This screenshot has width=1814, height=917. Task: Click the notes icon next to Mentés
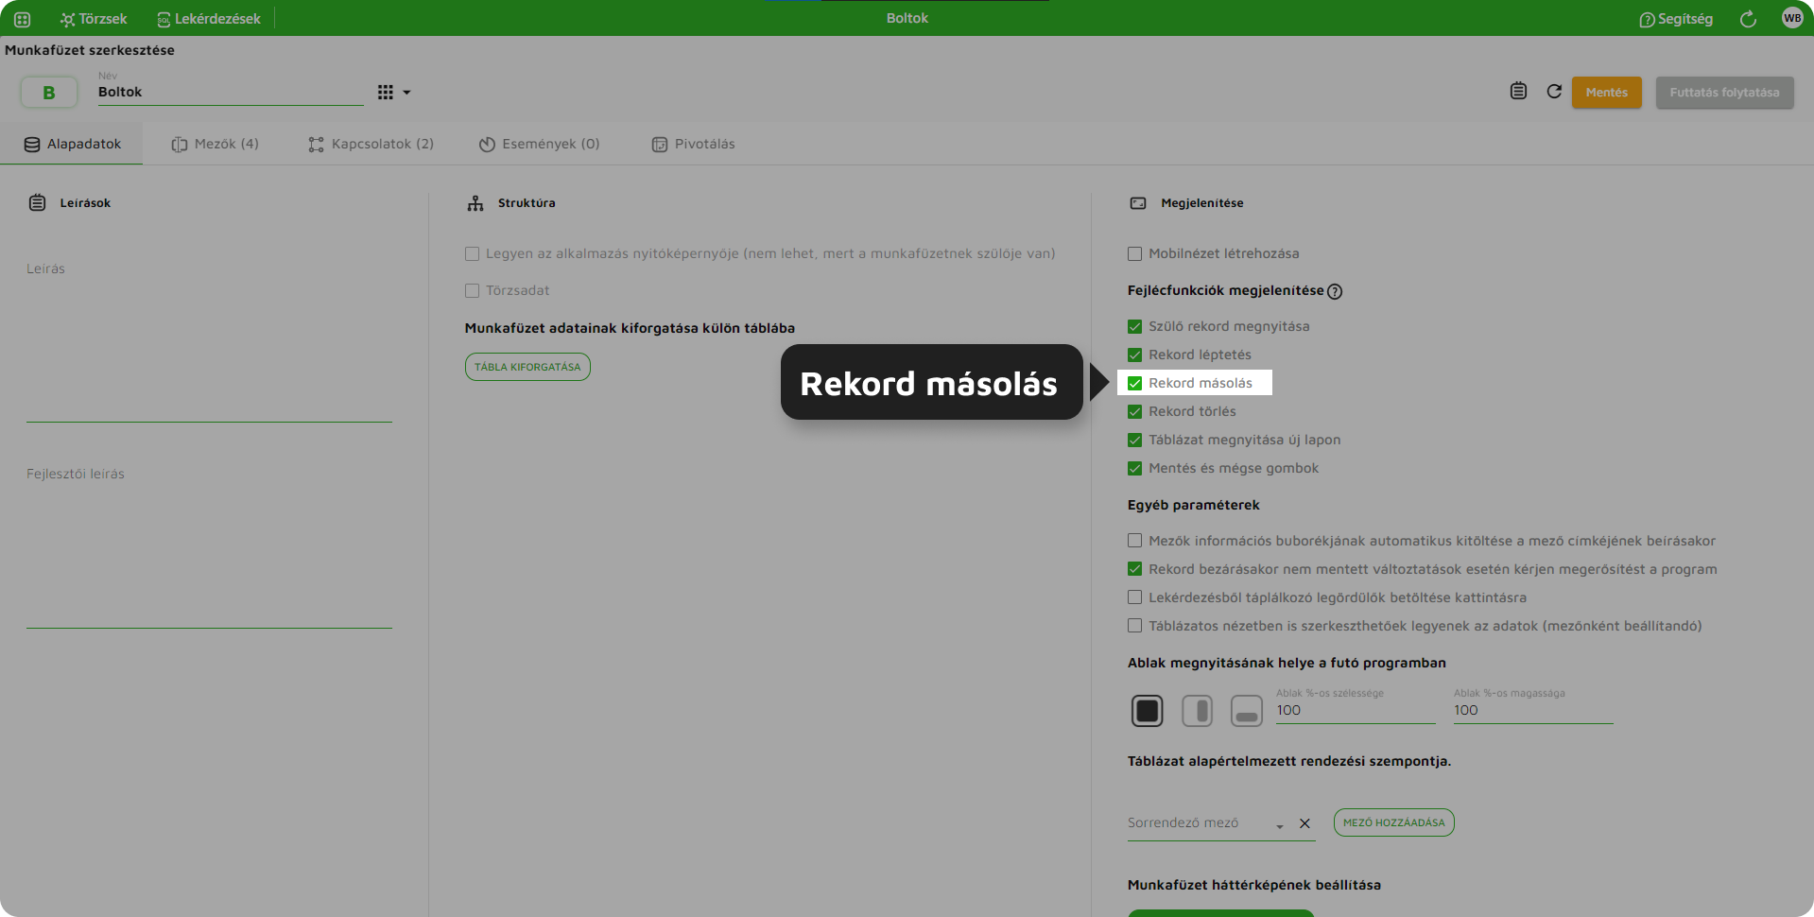point(1518,92)
